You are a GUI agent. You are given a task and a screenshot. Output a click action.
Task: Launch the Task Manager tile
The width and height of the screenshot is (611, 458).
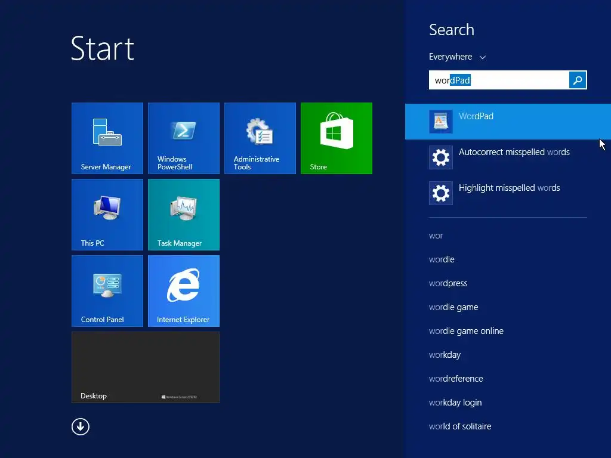[x=184, y=215]
